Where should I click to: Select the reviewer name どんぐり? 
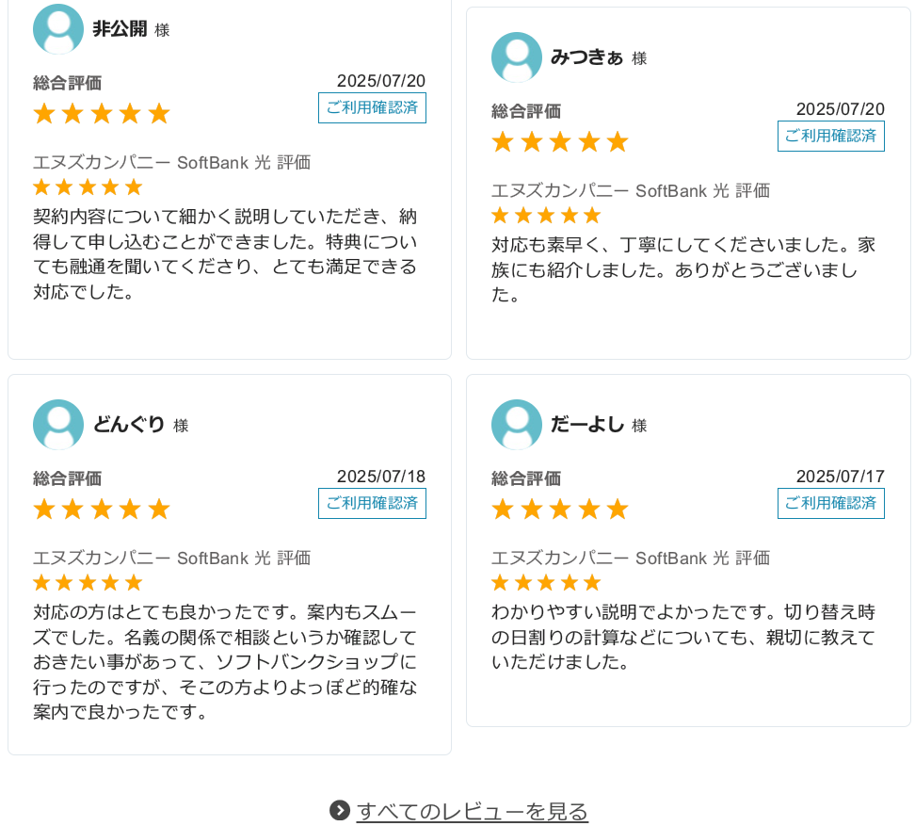[x=129, y=425]
